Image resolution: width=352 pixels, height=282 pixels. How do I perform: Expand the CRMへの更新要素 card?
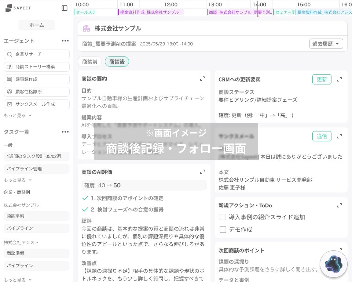coord(340,79)
